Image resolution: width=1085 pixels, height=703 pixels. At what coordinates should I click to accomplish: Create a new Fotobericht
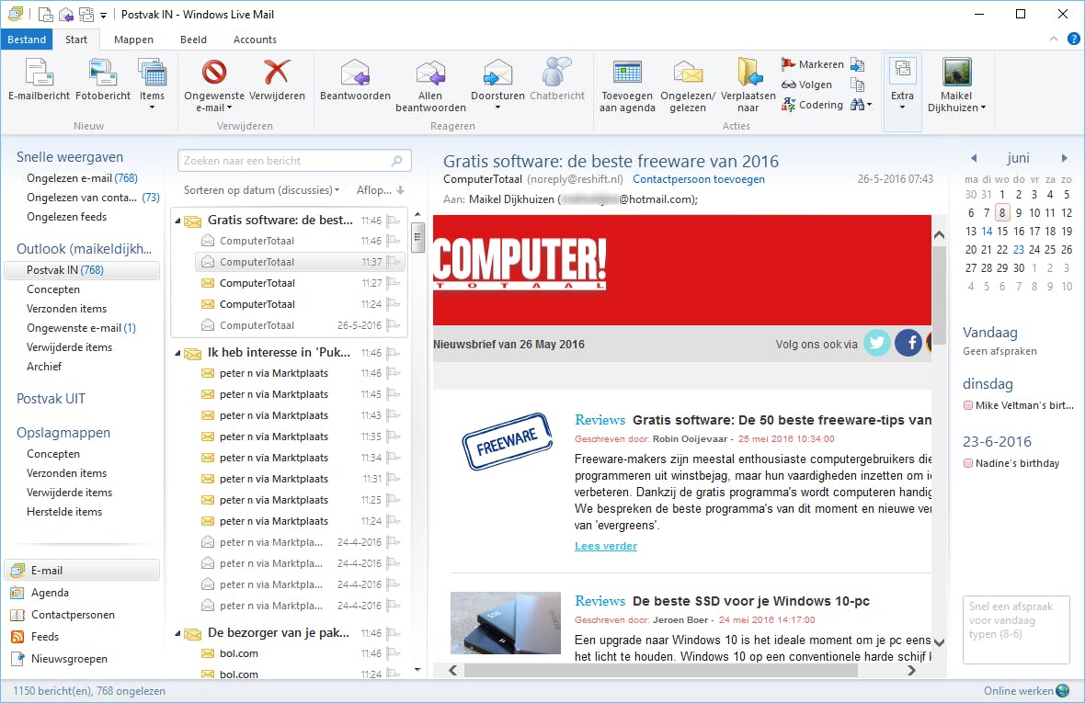pyautogui.click(x=102, y=80)
